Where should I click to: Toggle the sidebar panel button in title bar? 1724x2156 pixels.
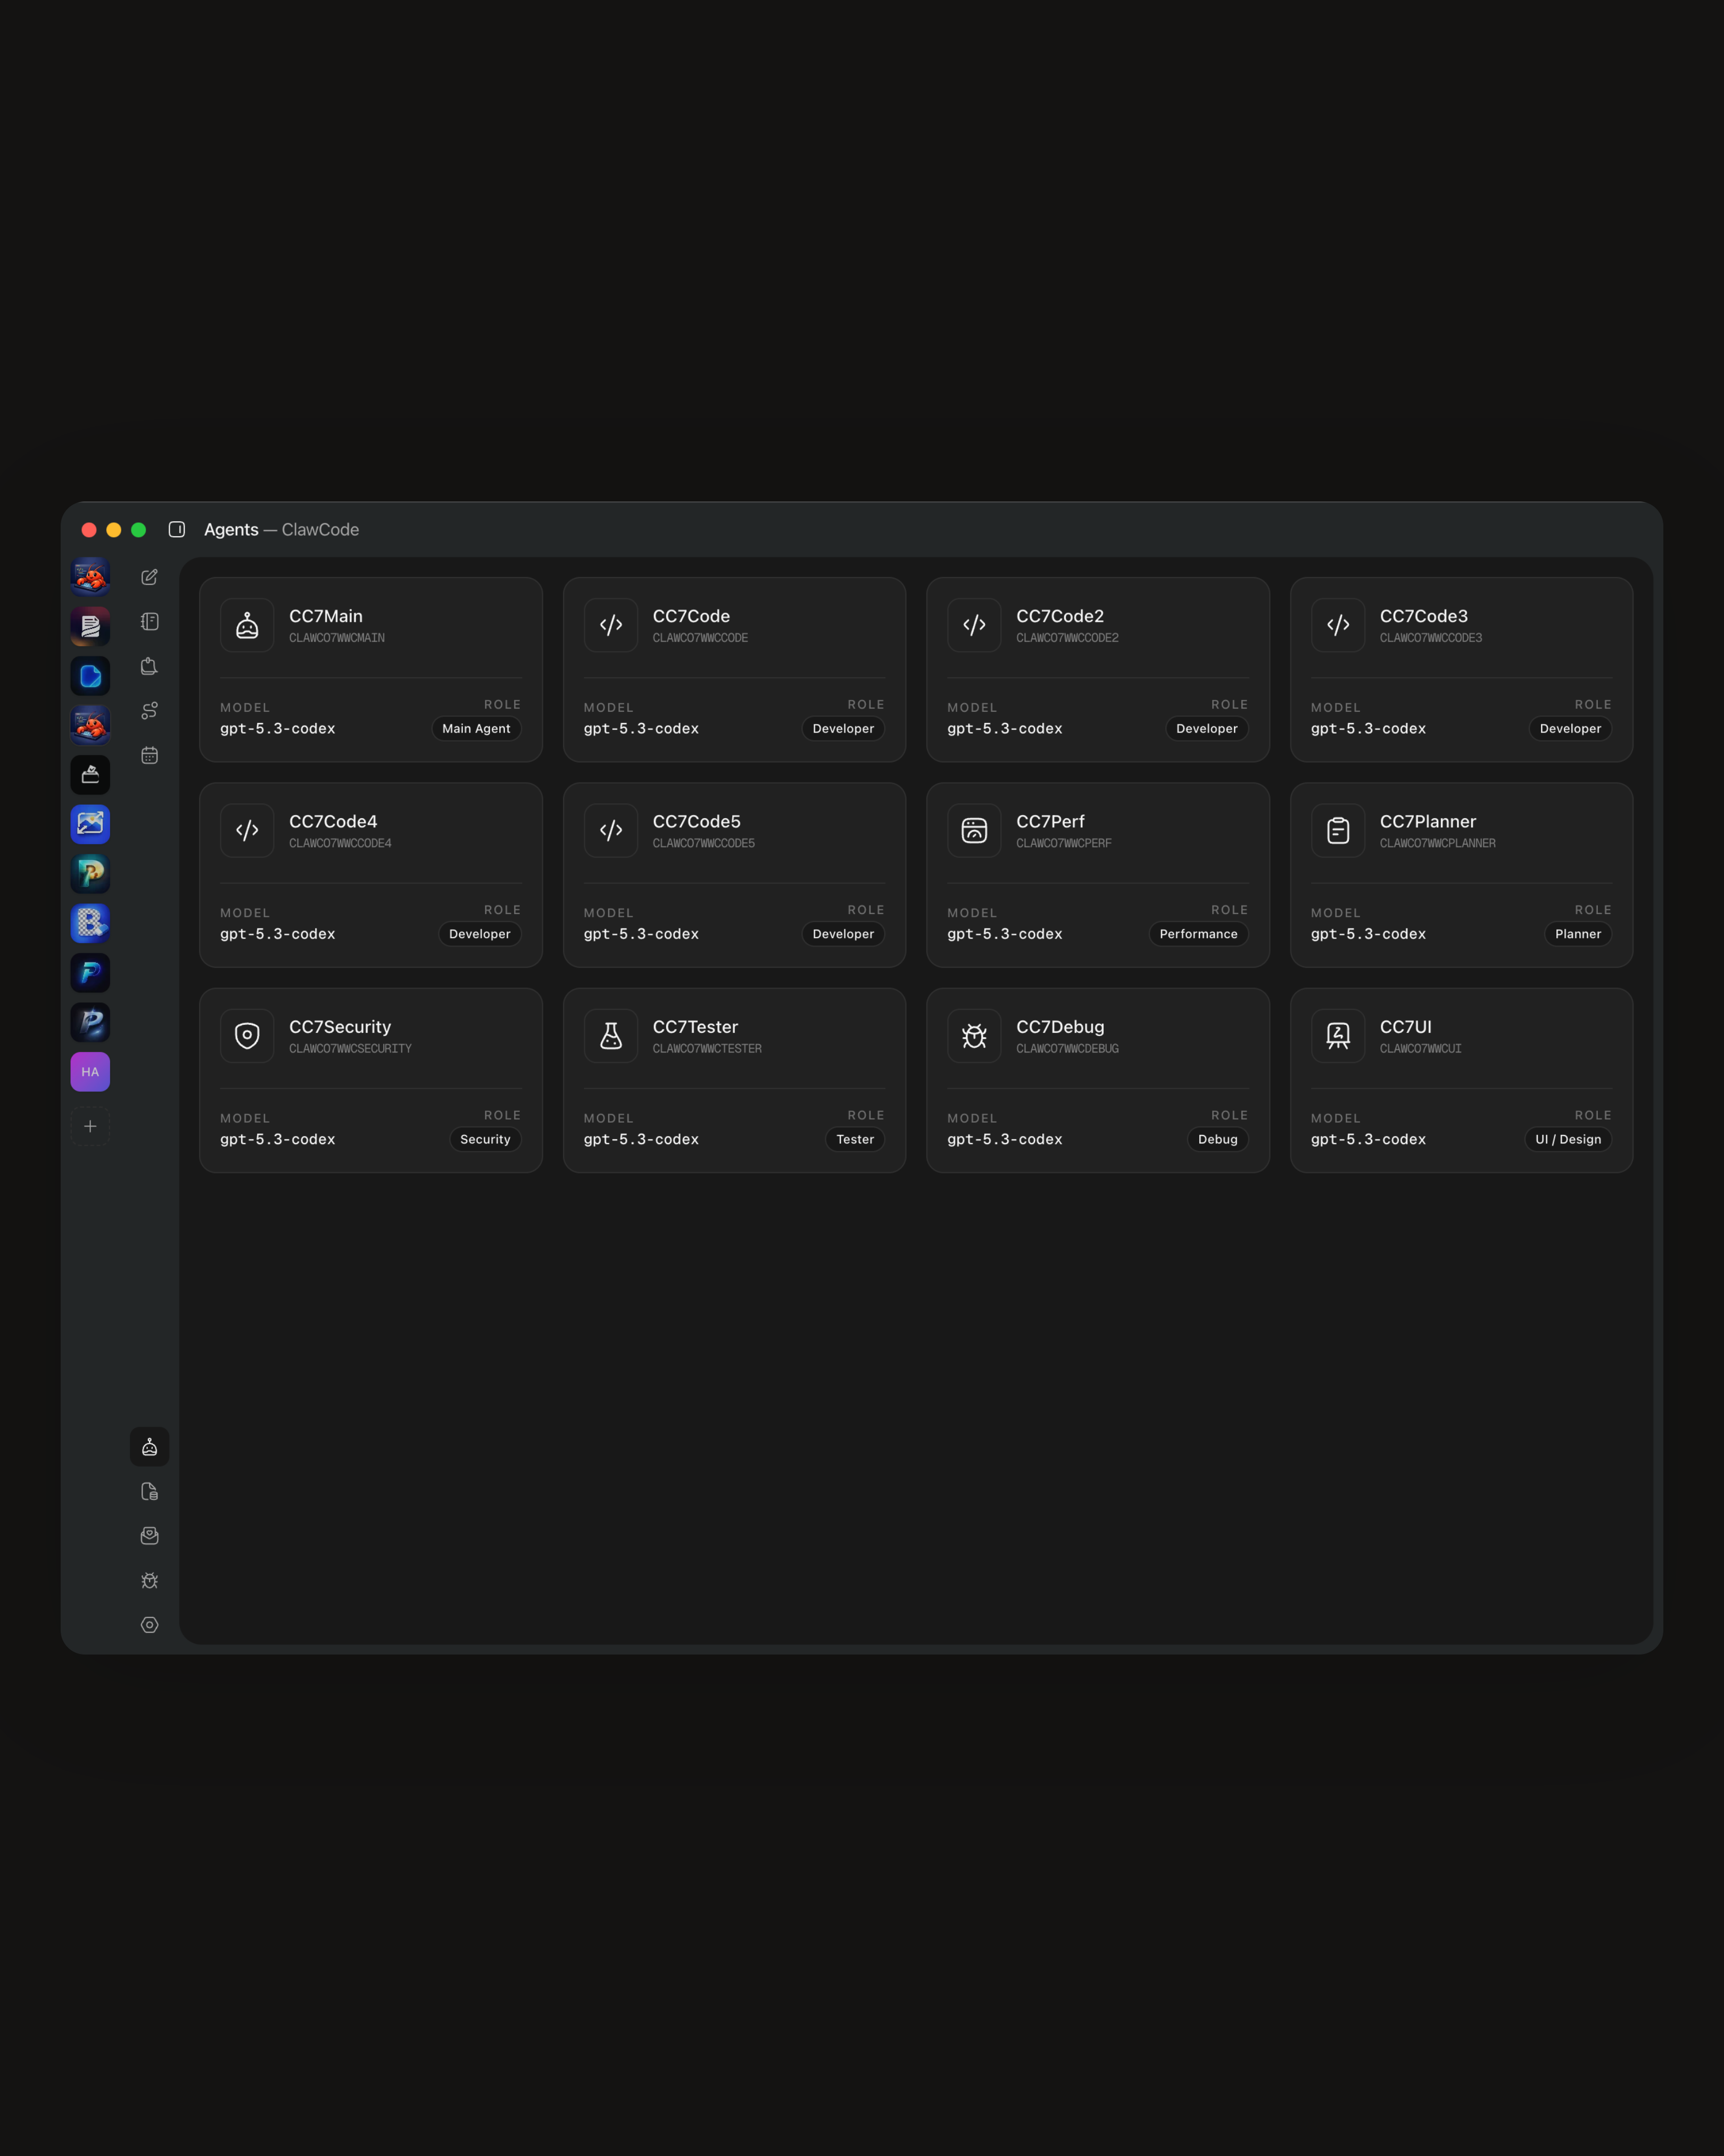coord(177,530)
